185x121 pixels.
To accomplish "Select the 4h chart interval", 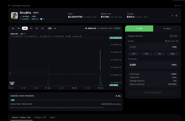I will pyautogui.click(x=37, y=28).
